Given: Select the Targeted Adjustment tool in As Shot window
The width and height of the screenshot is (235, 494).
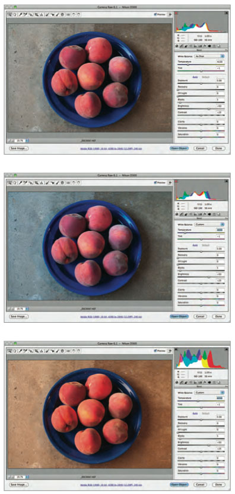Looking at the screenshot, I should tap(31, 14).
